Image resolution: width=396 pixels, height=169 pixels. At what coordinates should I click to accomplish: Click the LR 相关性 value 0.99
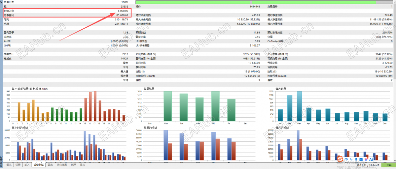(258, 41)
